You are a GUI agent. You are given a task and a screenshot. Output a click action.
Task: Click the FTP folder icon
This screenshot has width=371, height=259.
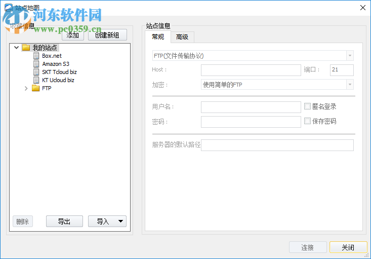[36, 88]
